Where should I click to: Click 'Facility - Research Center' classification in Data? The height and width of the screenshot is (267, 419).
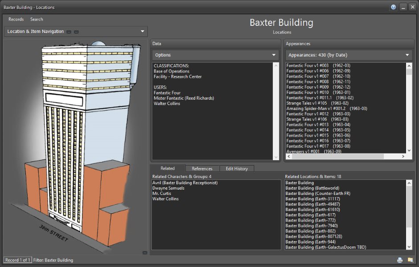(x=177, y=77)
